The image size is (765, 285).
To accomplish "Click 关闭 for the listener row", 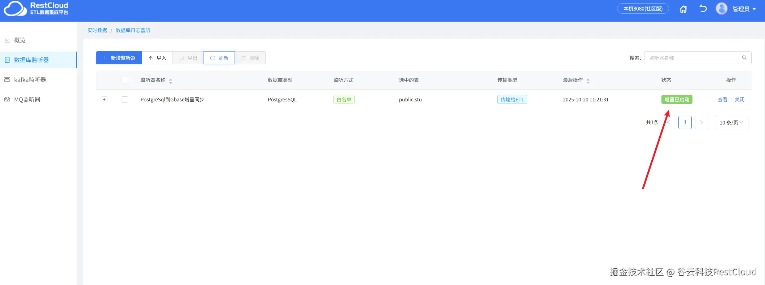I will pyautogui.click(x=739, y=100).
